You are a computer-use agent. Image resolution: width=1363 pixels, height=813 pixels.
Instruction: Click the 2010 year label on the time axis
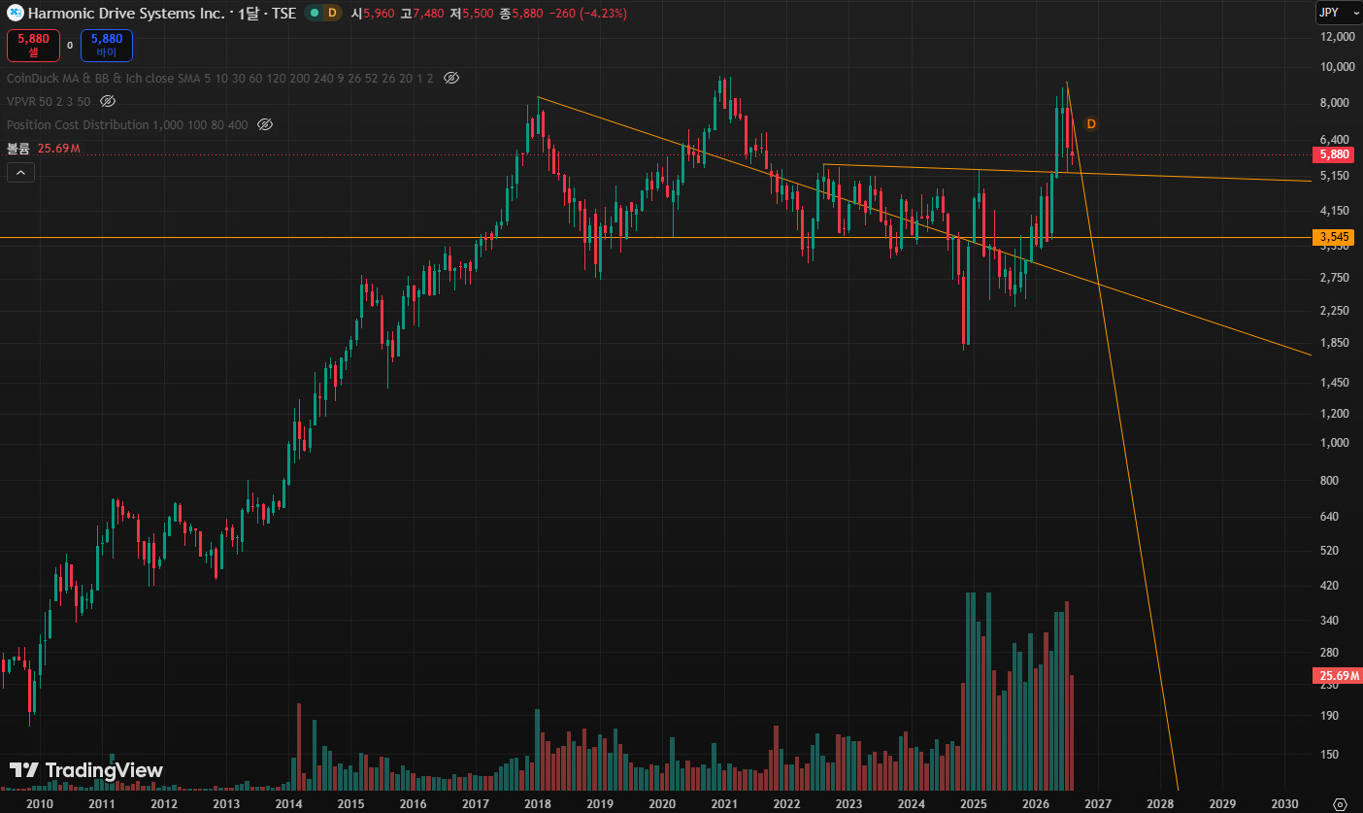(x=39, y=804)
